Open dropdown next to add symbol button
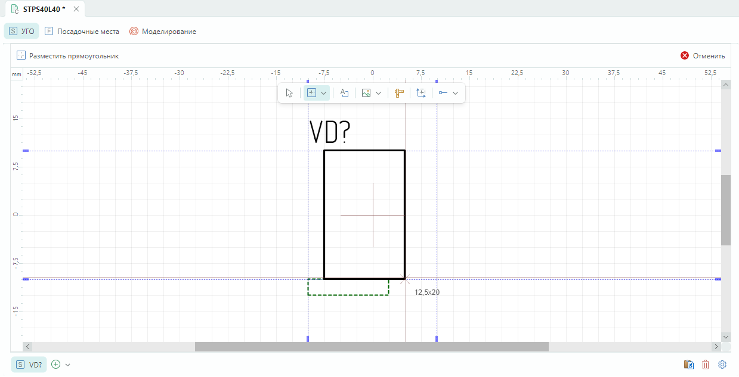 [68, 364]
